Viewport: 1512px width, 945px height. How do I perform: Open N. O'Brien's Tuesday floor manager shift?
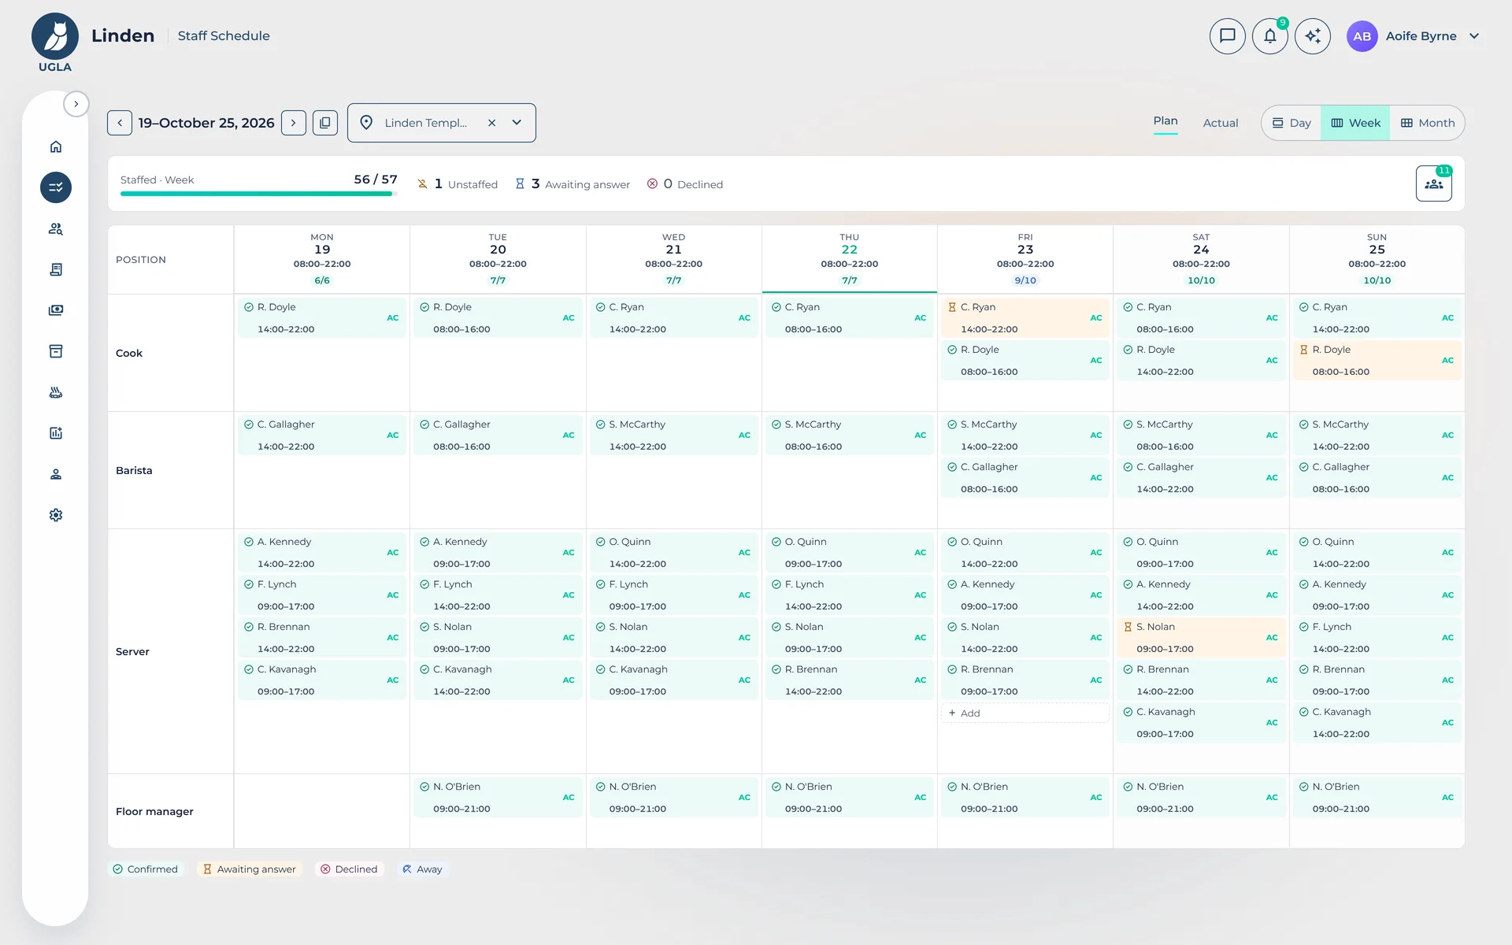[x=497, y=798]
